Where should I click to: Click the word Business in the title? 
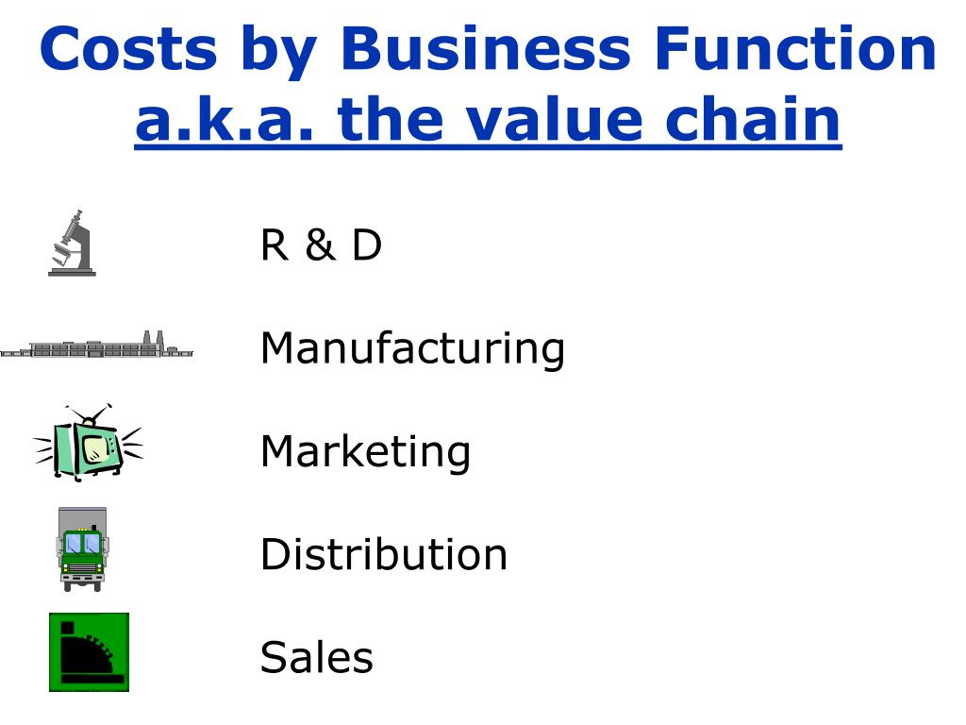point(486,49)
